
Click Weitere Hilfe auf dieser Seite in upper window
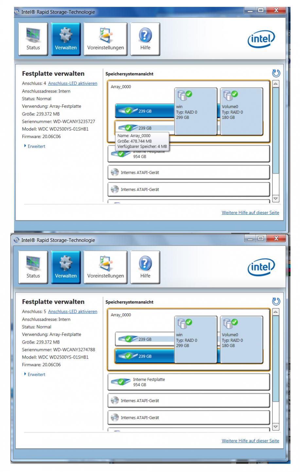click(250, 212)
